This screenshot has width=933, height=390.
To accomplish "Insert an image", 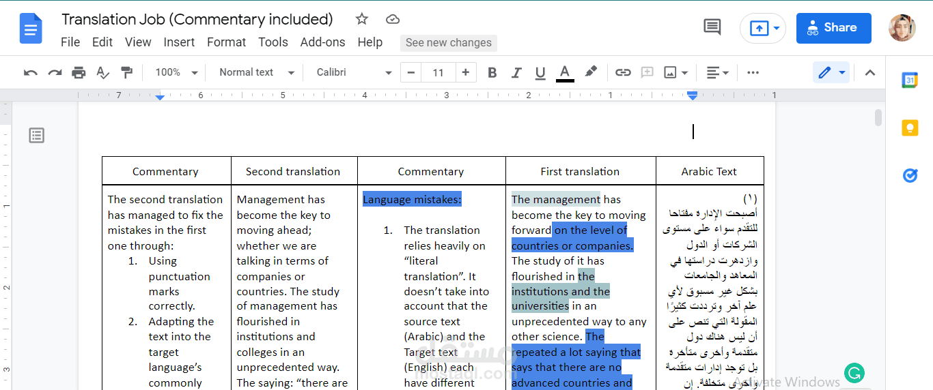I will [670, 72].
